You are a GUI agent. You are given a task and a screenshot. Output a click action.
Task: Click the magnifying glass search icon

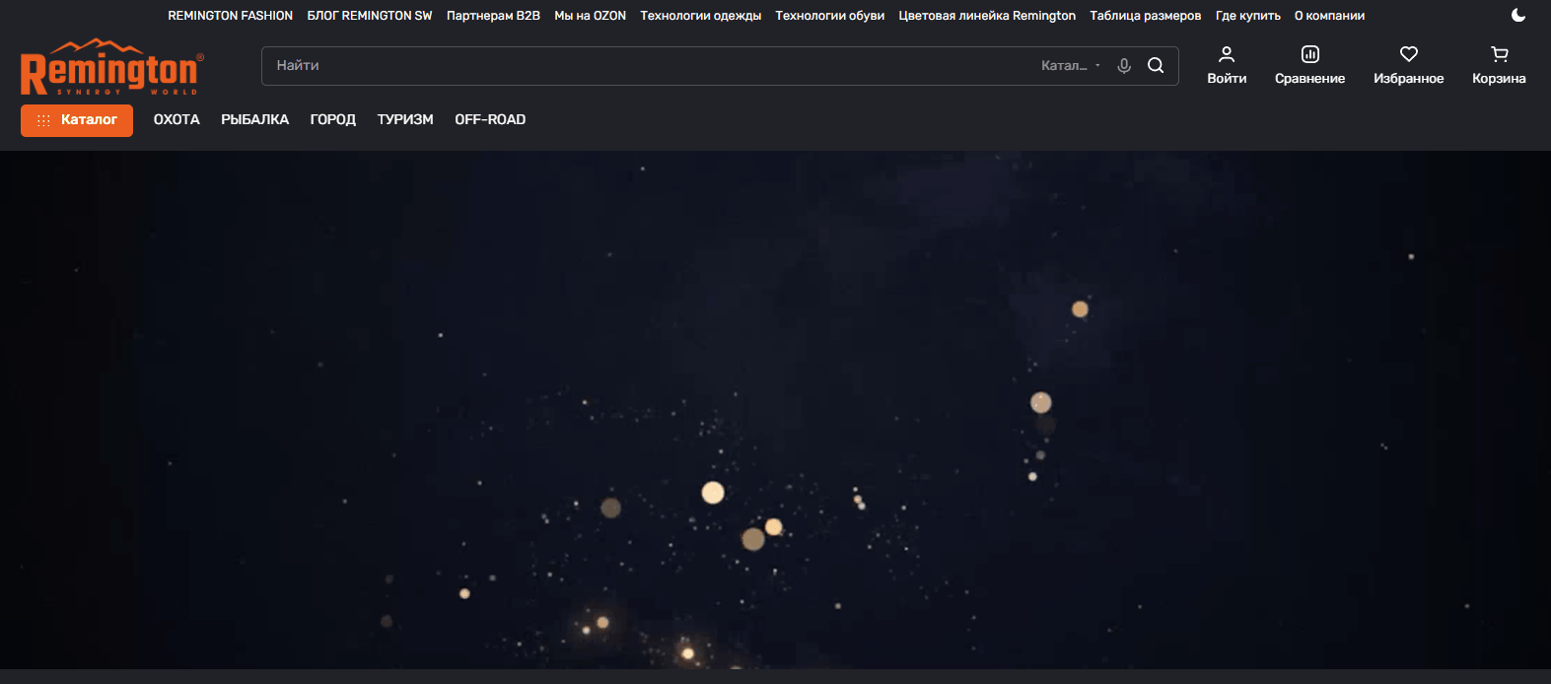point(1156,66)
